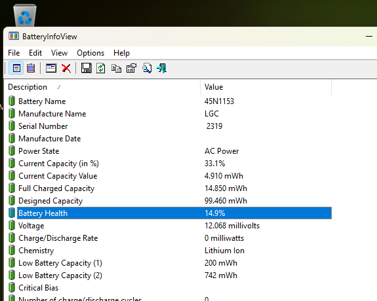Click battery icon beside Serial Number
The image size is (377, 301).
(x=12, y=126)
